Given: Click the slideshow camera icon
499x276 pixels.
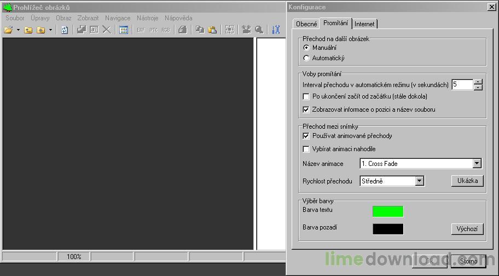Looking at the screenshot, I should pos(246,30).
